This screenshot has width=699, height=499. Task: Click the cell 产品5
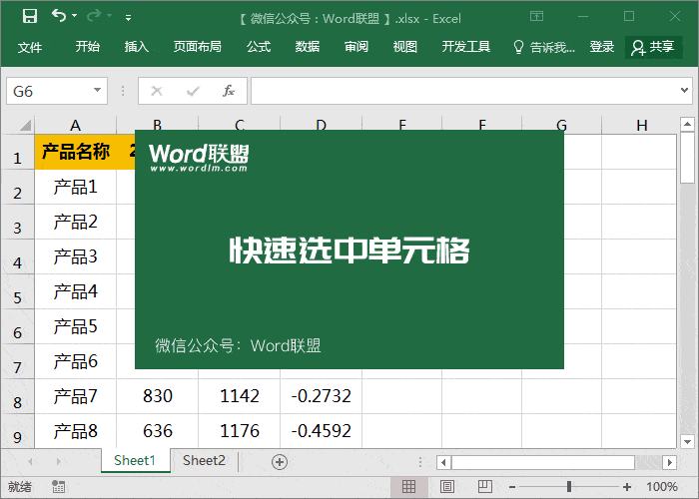click(x=75, y=326)
